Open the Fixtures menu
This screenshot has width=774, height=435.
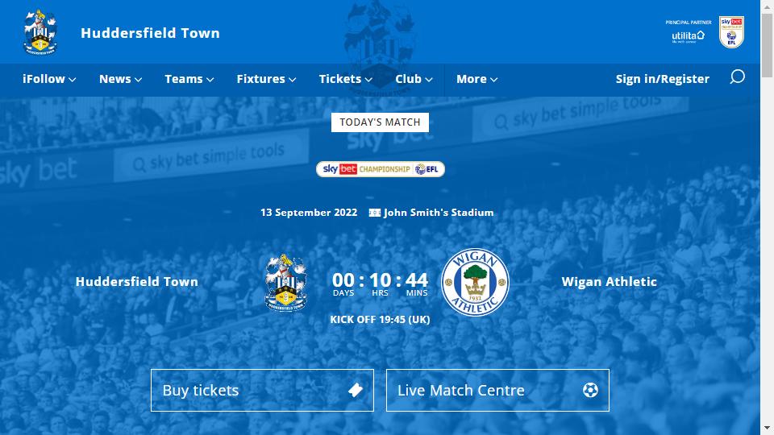[x=266, y=79]
